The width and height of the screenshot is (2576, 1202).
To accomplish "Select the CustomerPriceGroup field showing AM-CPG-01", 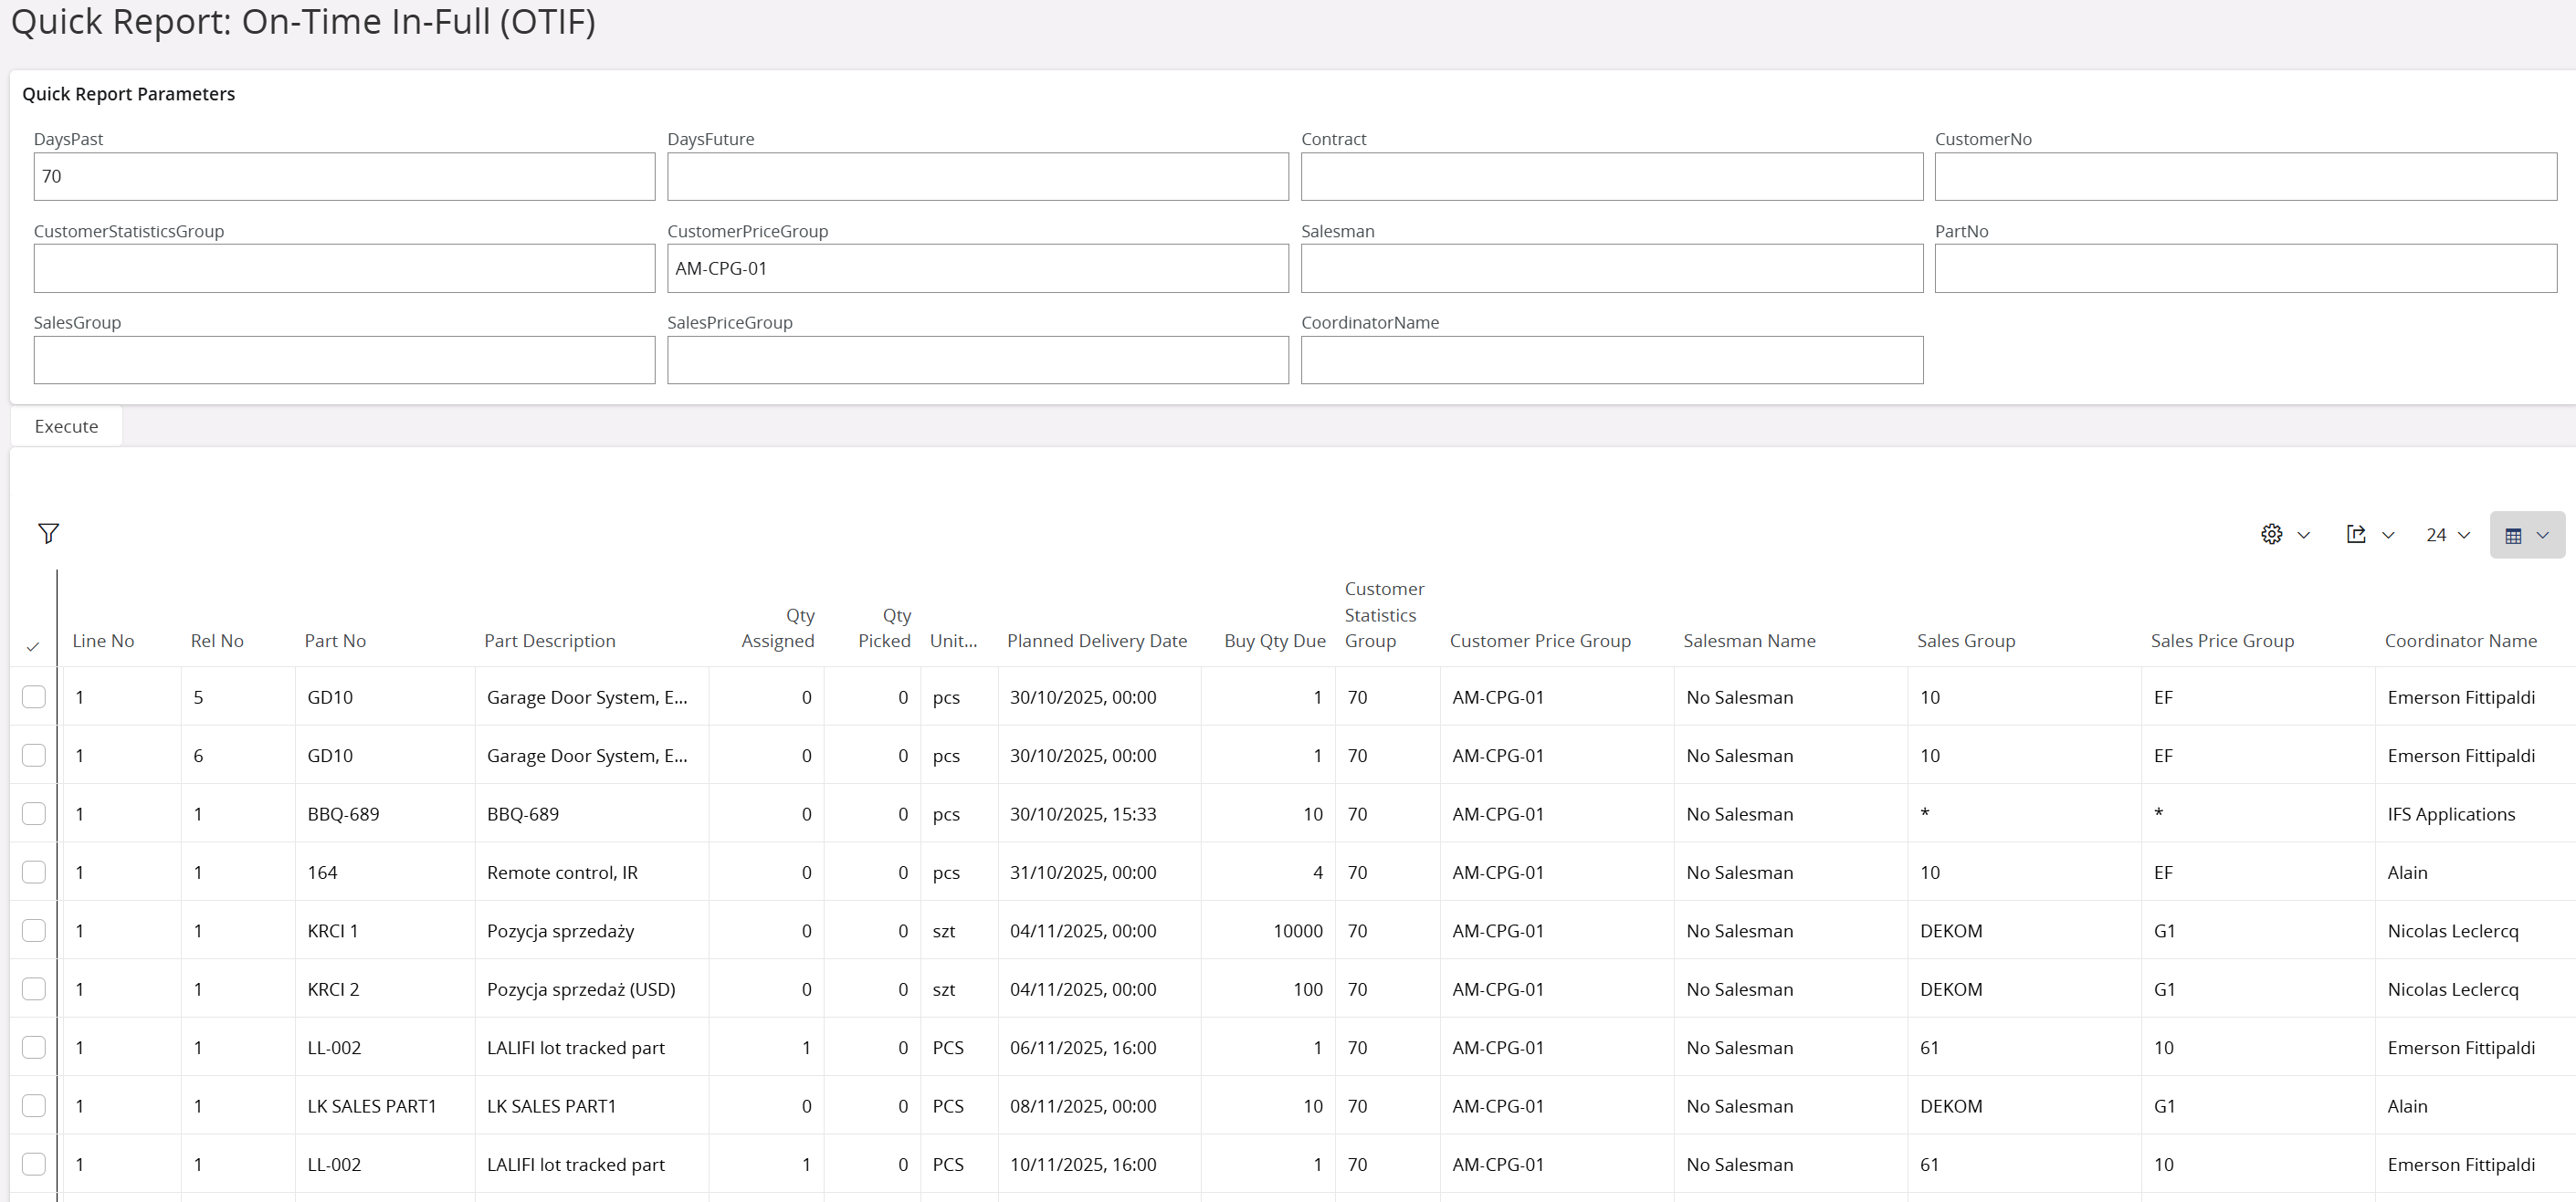I will point(977,267).
